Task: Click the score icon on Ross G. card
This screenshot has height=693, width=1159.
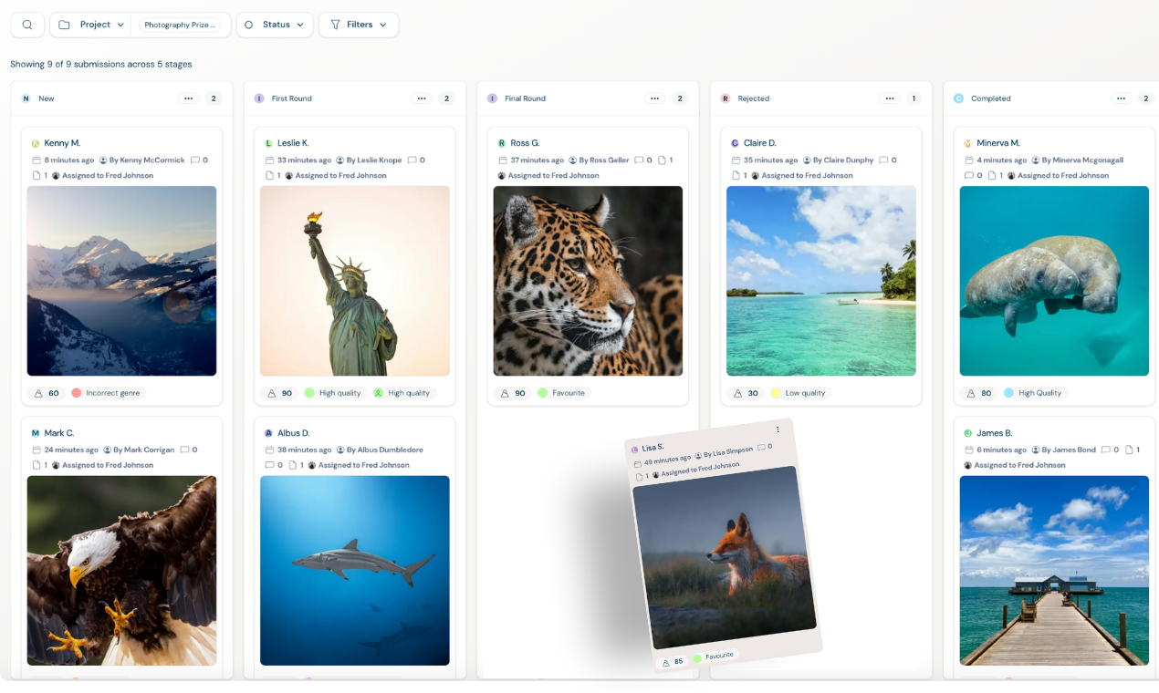Action: coord(505,393)
